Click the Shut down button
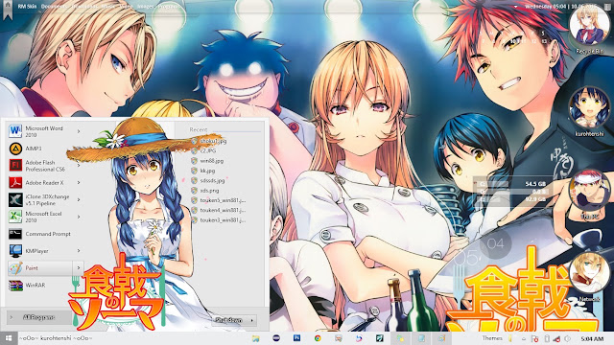Viewport: 614px width, 345px height. tap(229, 320)
